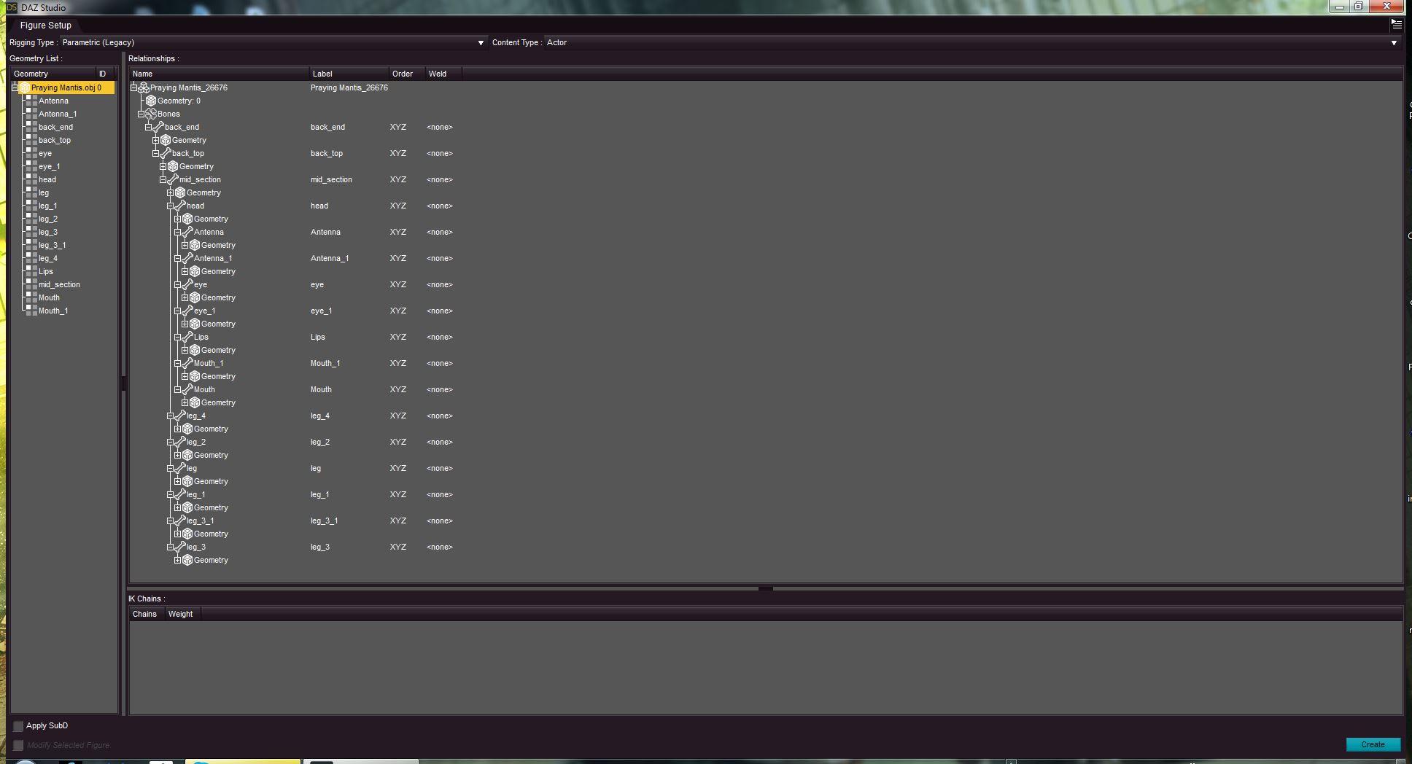This screenshot has height=764, width=1412.
Task: Click the bone icon of the back_end row
Action: click(x=158, y=127)
